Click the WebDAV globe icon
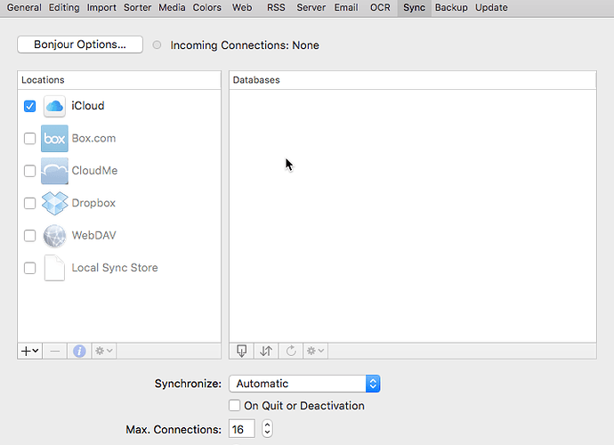614x445 pixels. (54, 236)
